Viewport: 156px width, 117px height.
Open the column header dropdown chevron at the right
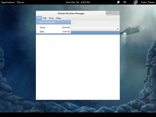pos(118,29)
